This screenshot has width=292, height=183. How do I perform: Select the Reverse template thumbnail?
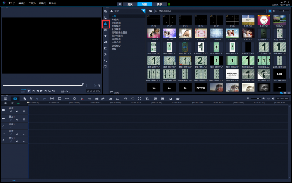(x=201, y=87)
